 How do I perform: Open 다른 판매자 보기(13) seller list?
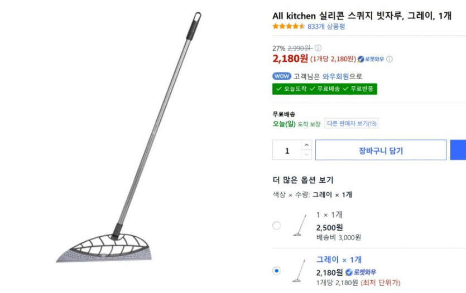(351, 124)
